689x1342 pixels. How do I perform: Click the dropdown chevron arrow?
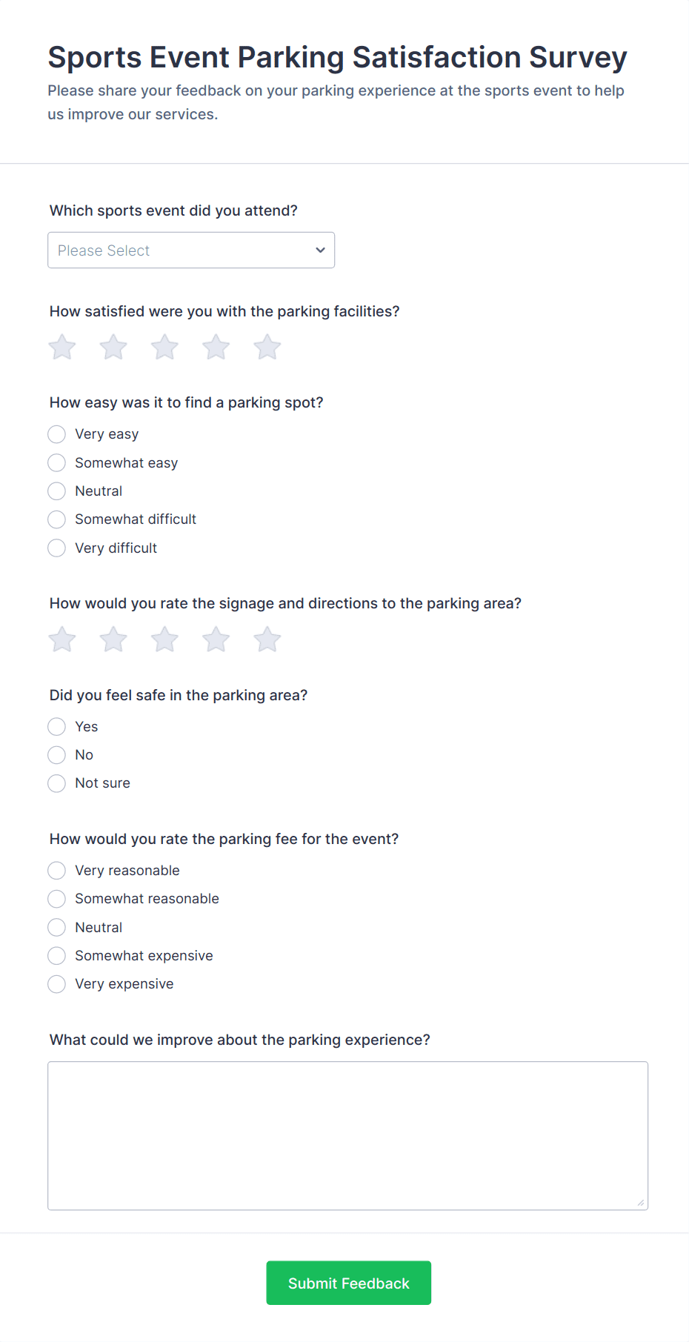pos(320,250)
